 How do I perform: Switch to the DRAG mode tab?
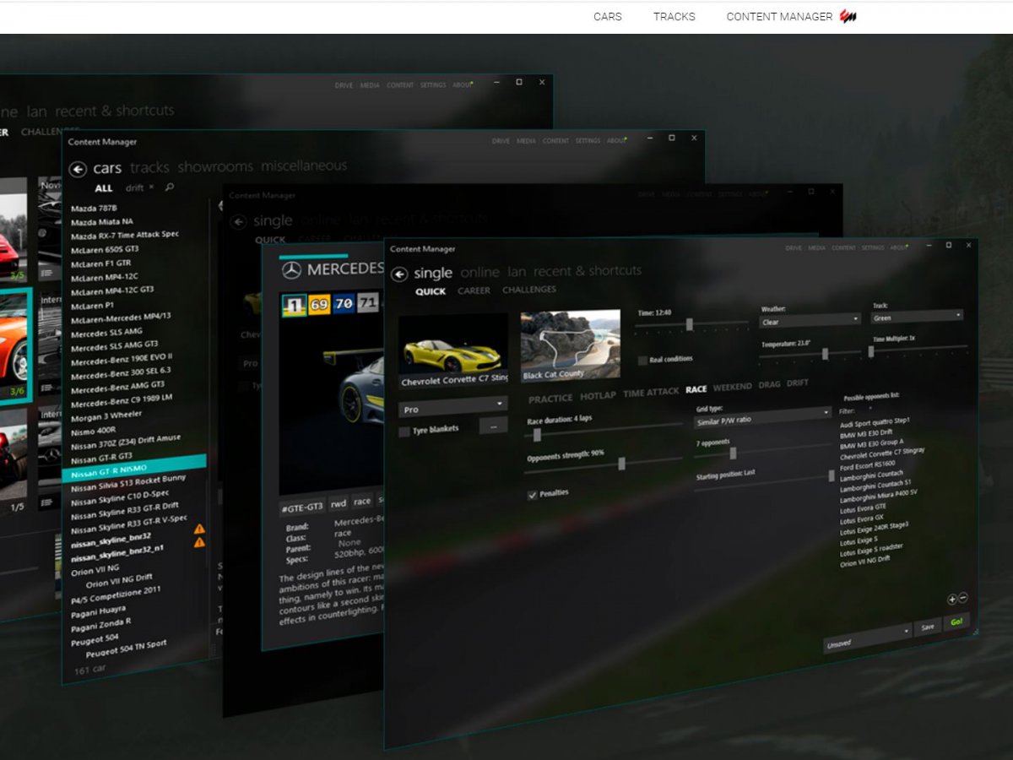click(769, 385)
